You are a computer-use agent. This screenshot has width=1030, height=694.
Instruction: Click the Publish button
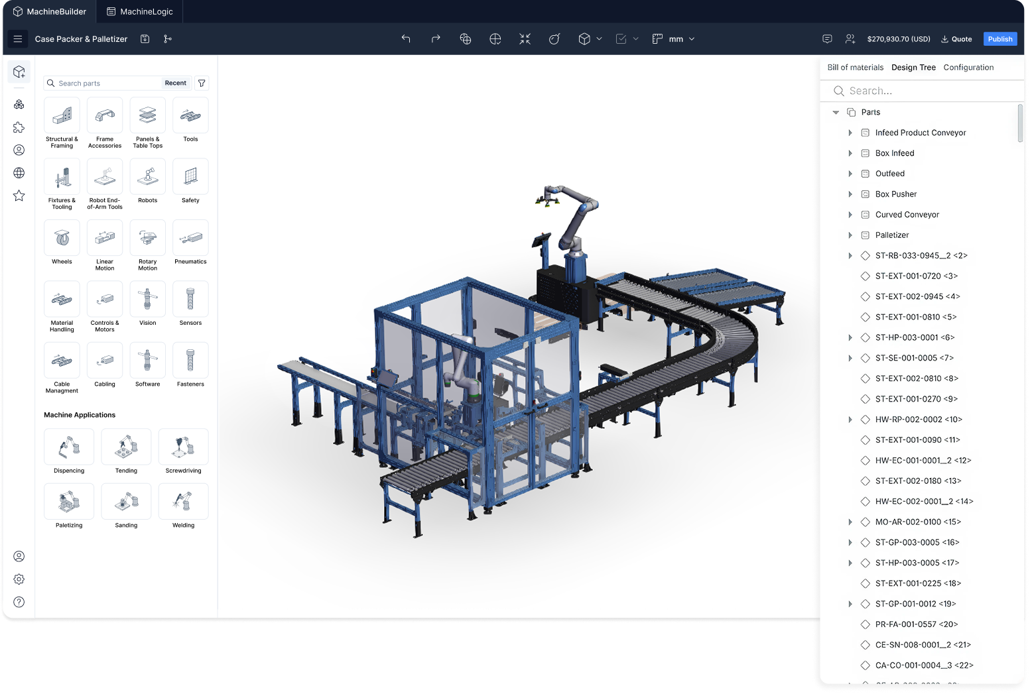coord(999,39)
